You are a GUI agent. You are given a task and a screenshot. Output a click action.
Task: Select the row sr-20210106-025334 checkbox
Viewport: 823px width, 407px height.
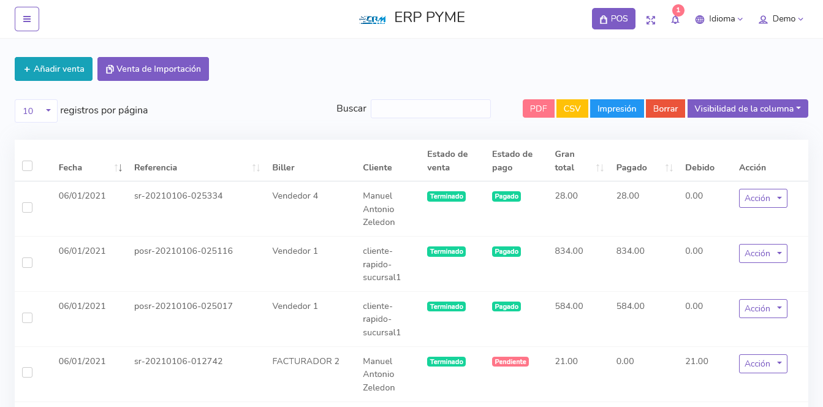[x=27, y=207]
